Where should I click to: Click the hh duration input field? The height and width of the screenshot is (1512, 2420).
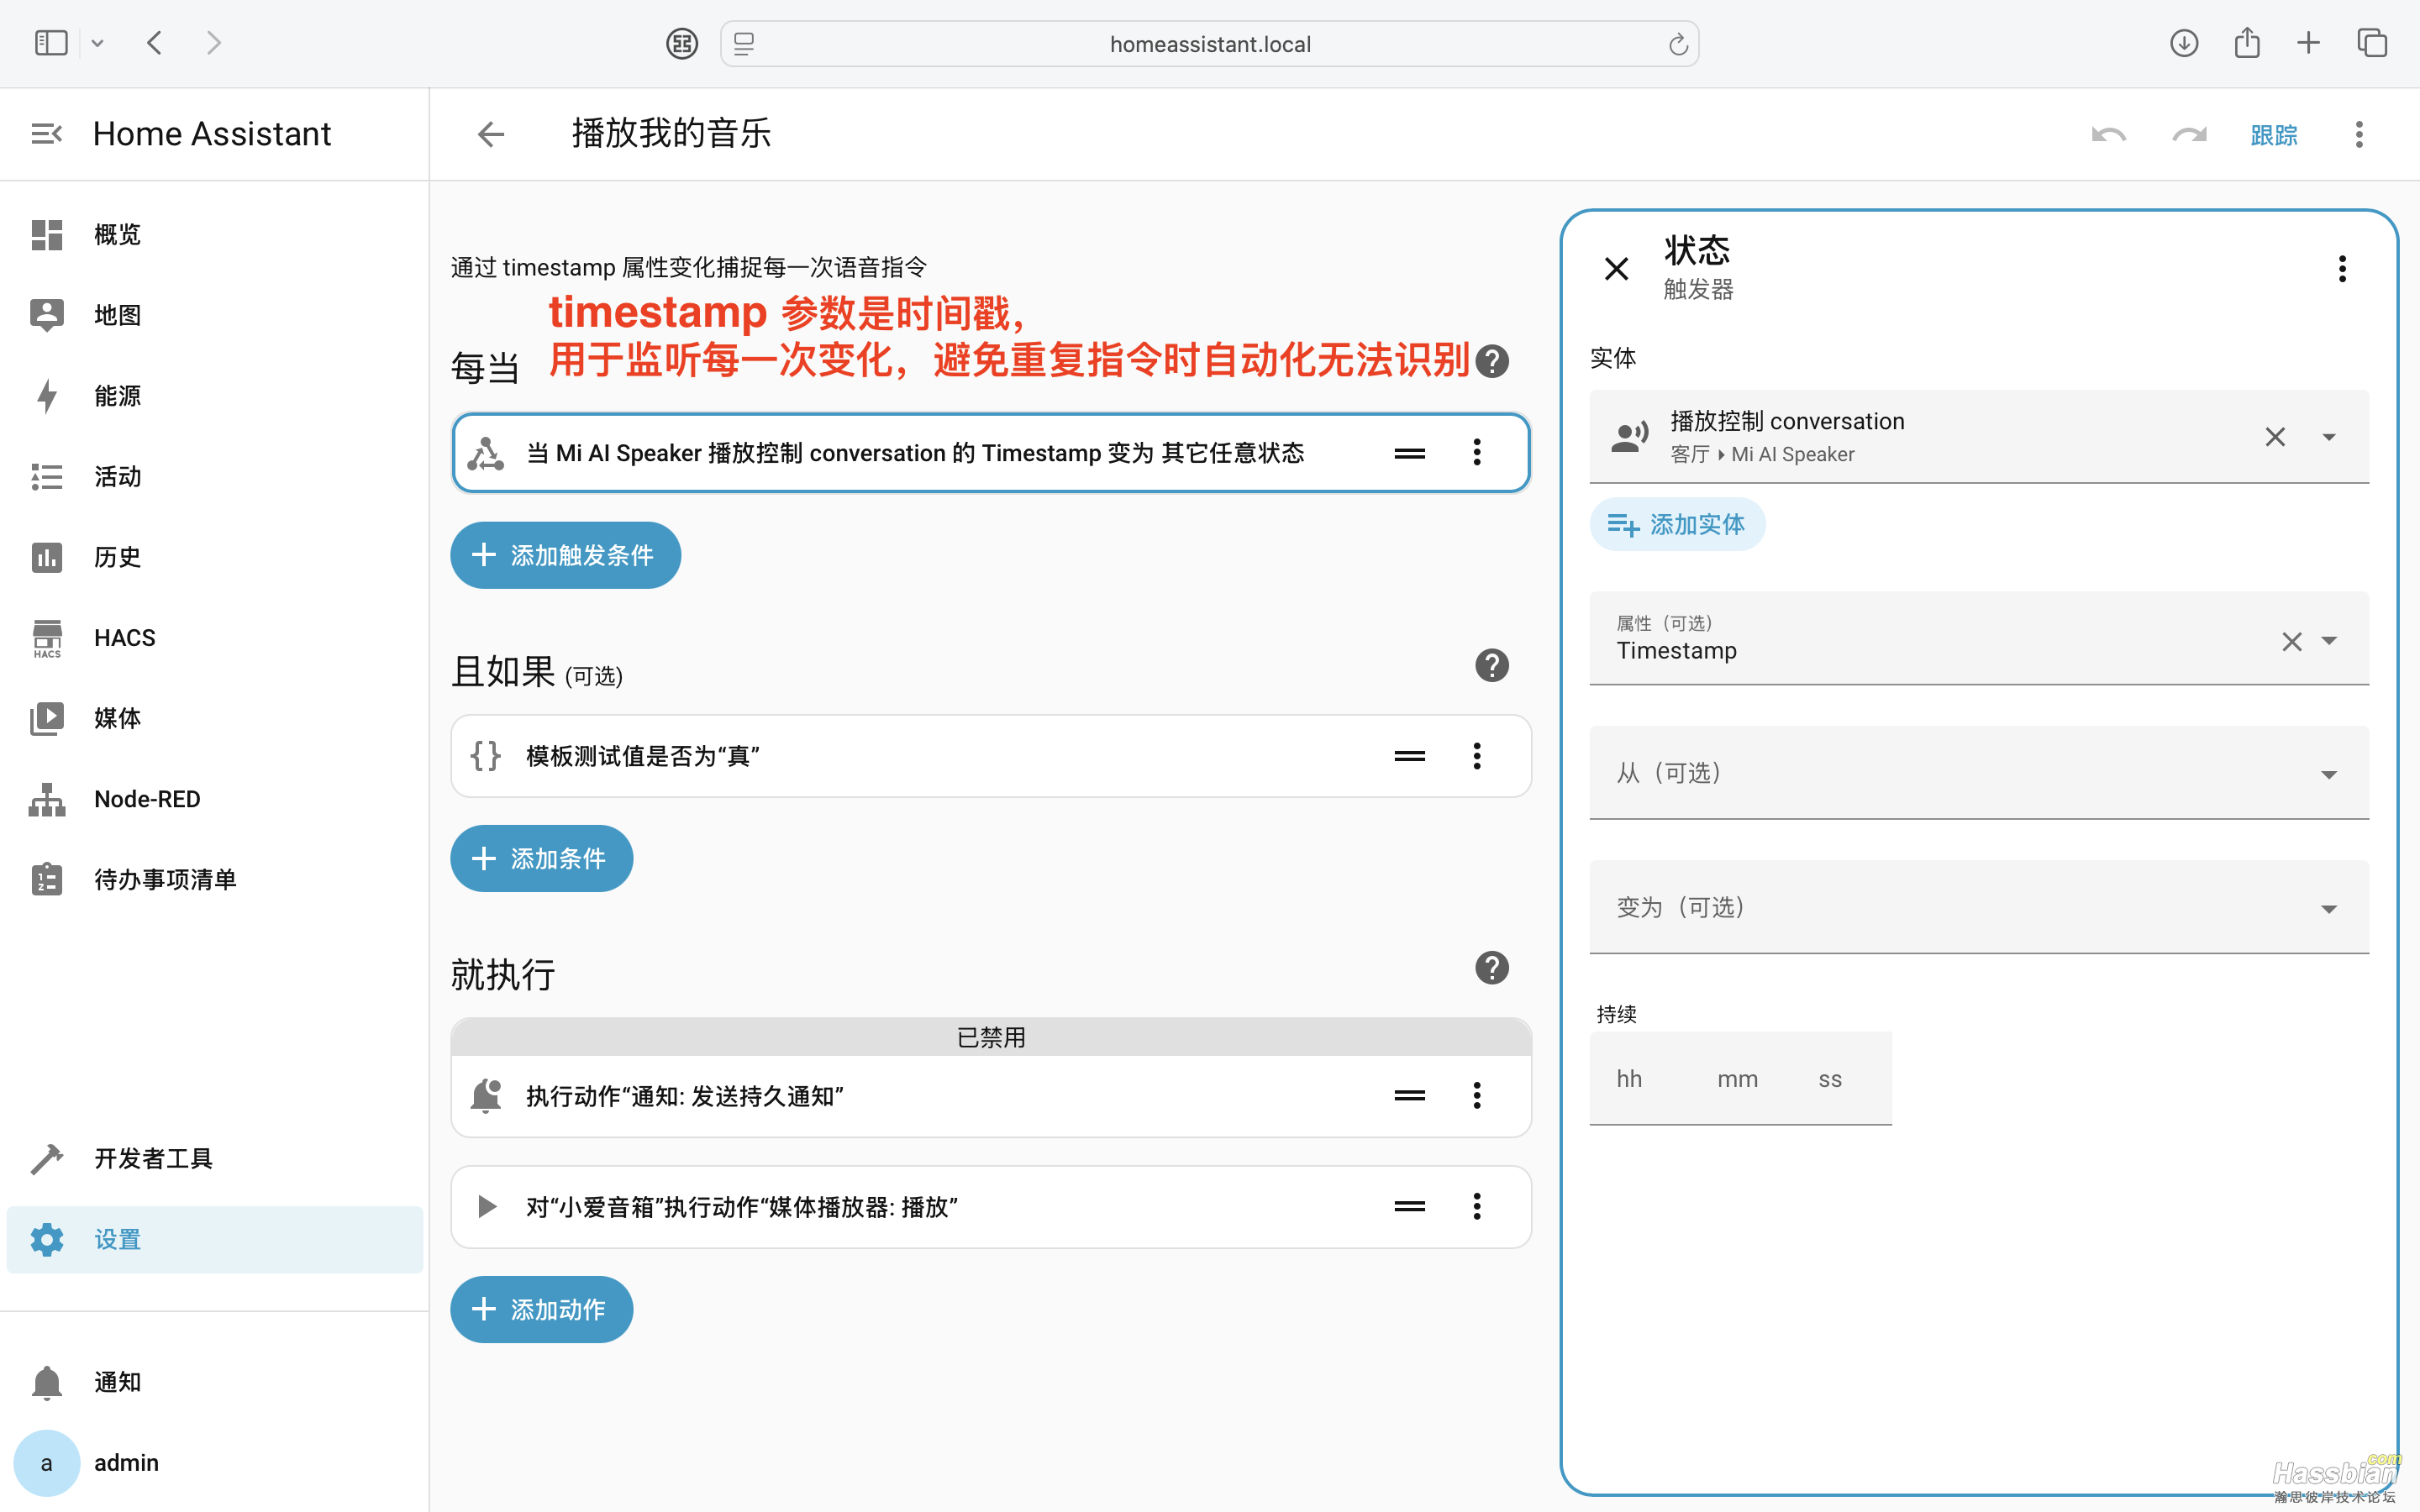coord(1630,1079)
